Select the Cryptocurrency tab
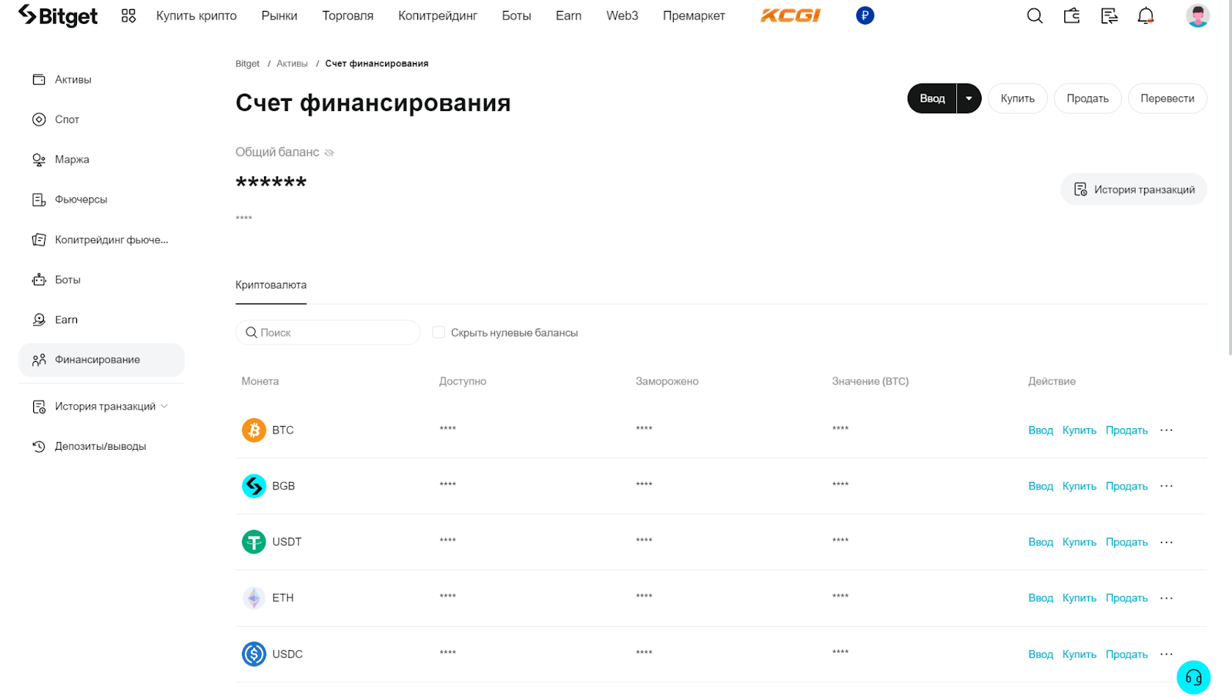 tap(271, 285)
